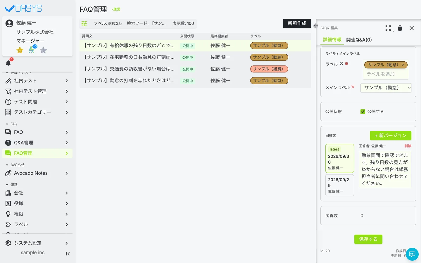Collapse the お知らせ section triangle
This screenshot has height=263, width=421.
tap(7, 165)
